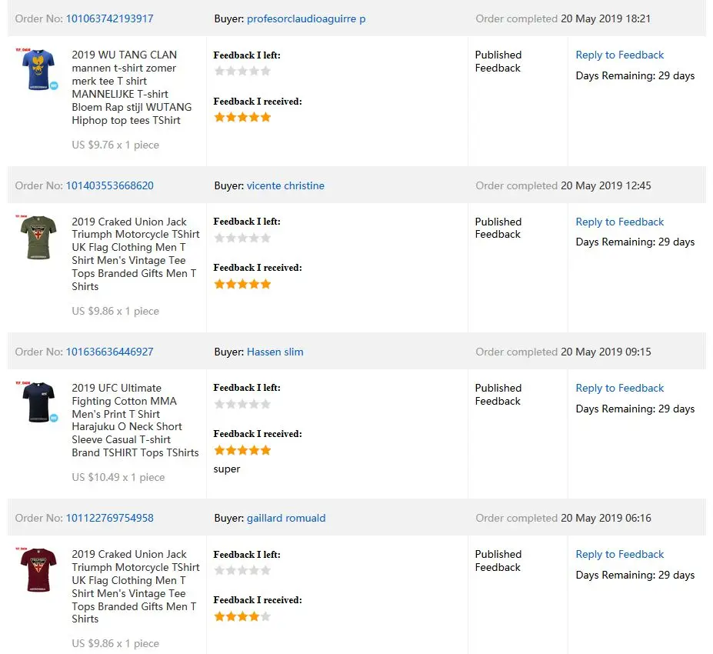713x654 pixels.
Task: Open order number 101636636446927
Action: point(109,352)
